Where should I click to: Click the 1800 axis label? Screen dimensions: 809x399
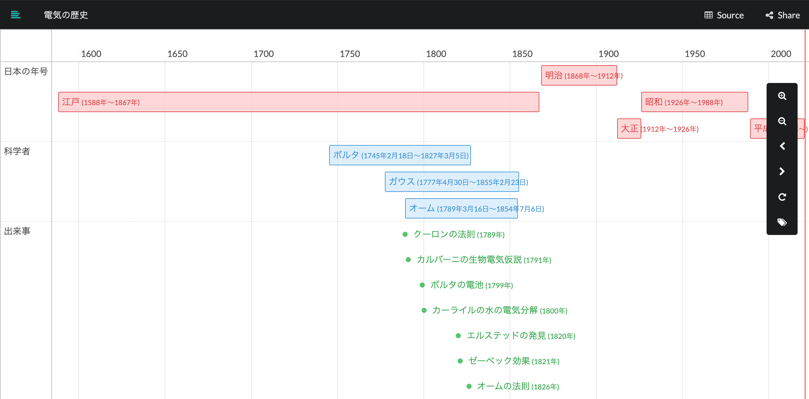click(436, 54)
